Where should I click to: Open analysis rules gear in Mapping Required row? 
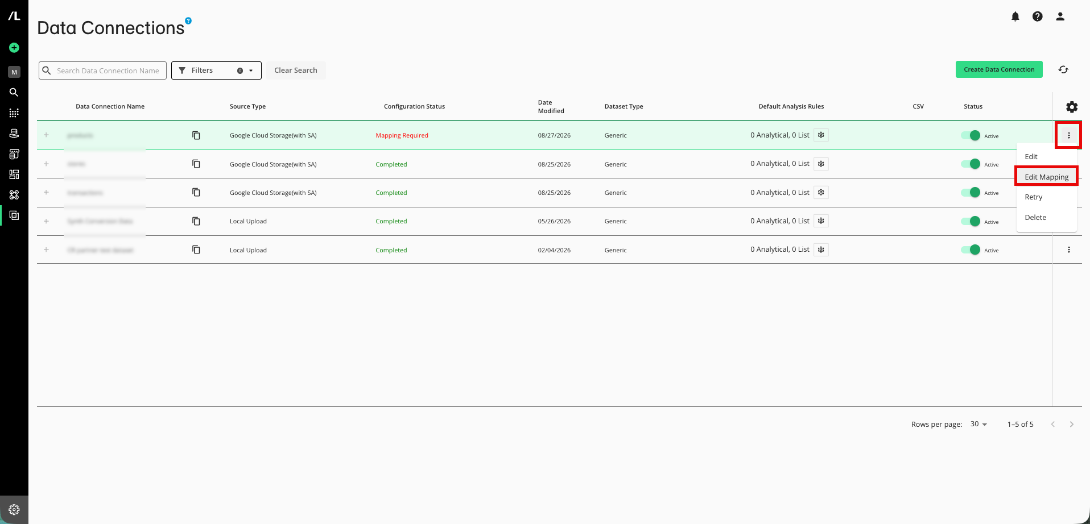pyautogui.click(x=821, y=135)
